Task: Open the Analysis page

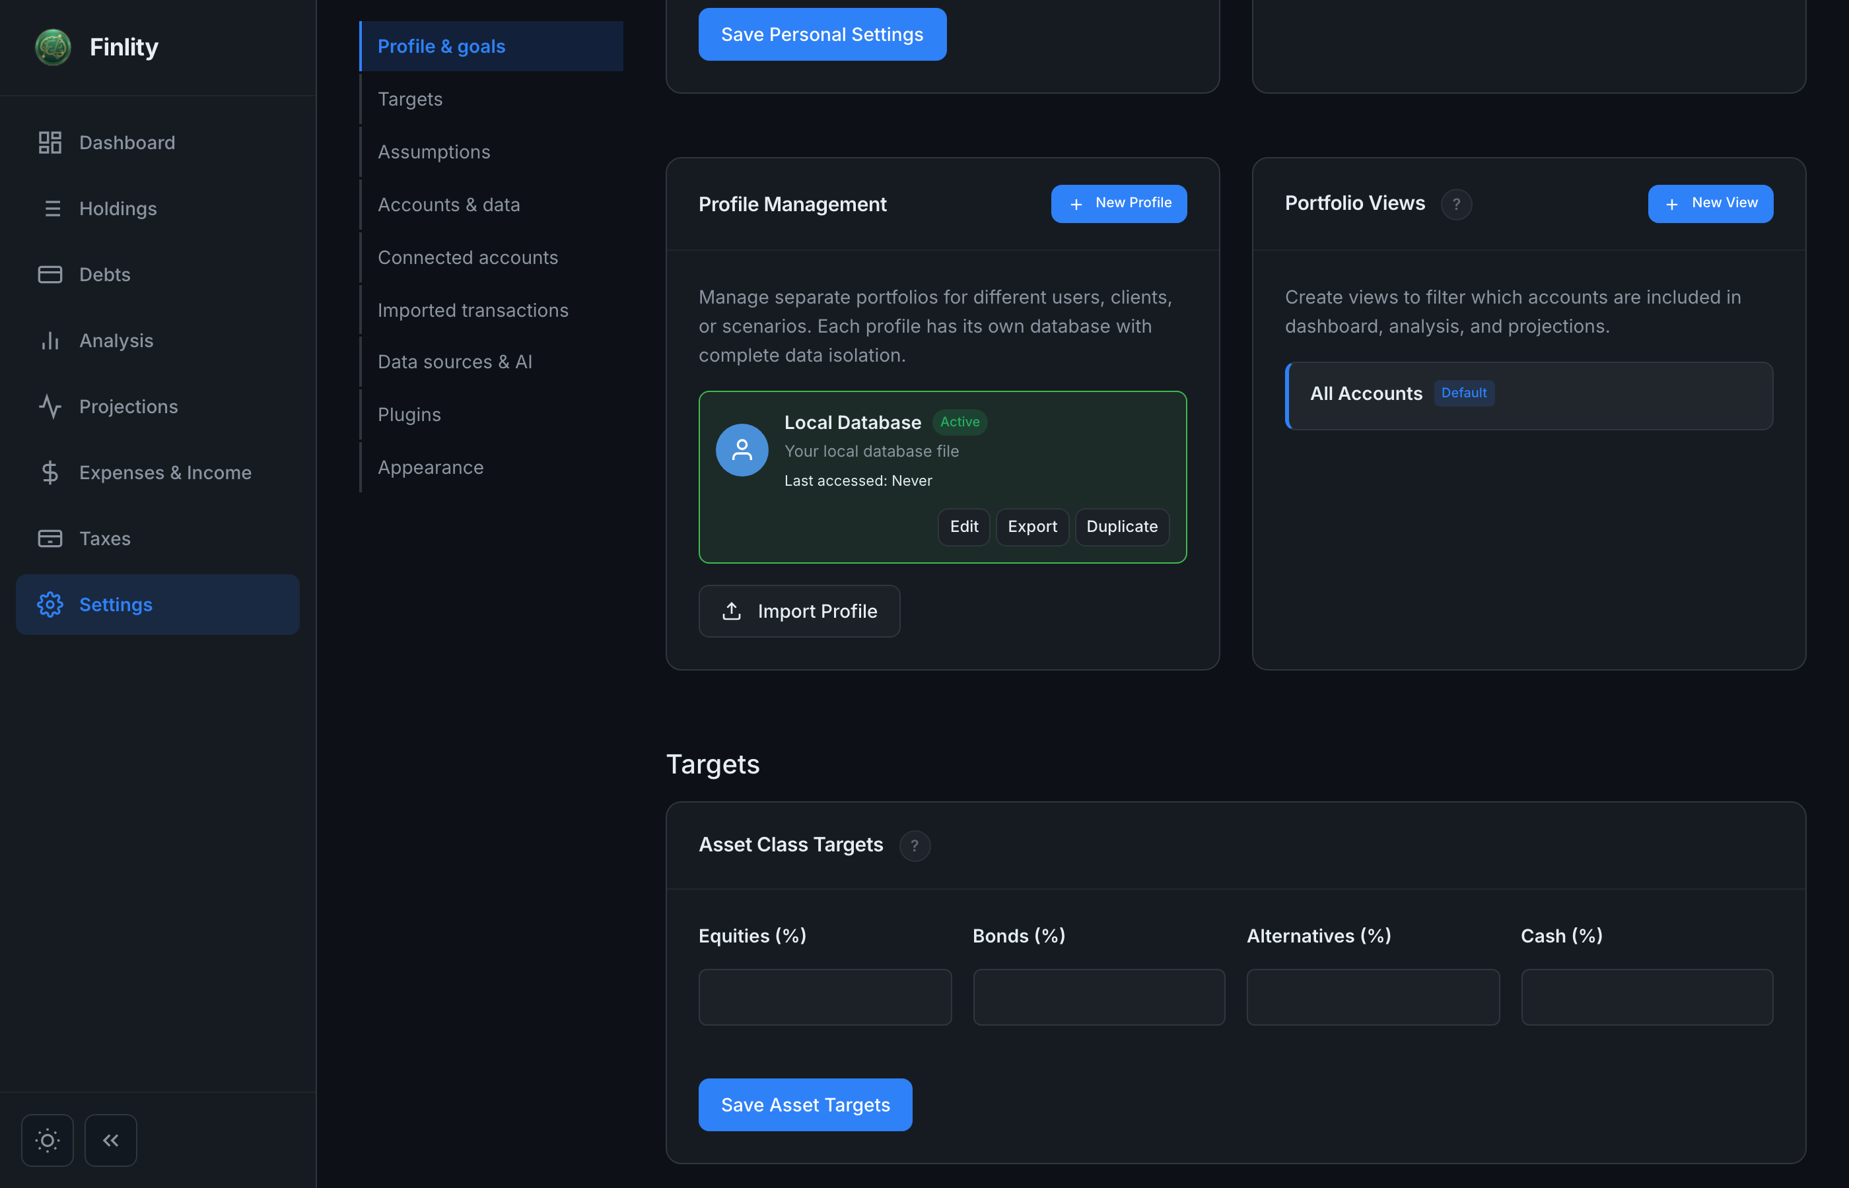Action: click(157, 340)
